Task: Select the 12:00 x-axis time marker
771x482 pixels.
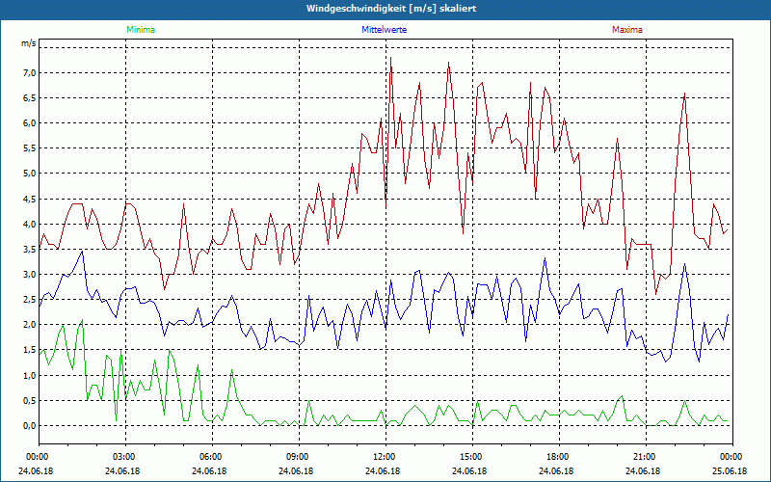Action: coord(385,456)
